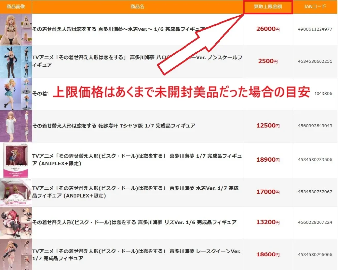The height and width of the screenshot is (270, 338).
Task: Open レースクイーンVer. 1/7 product name
Action: (136, 255)
